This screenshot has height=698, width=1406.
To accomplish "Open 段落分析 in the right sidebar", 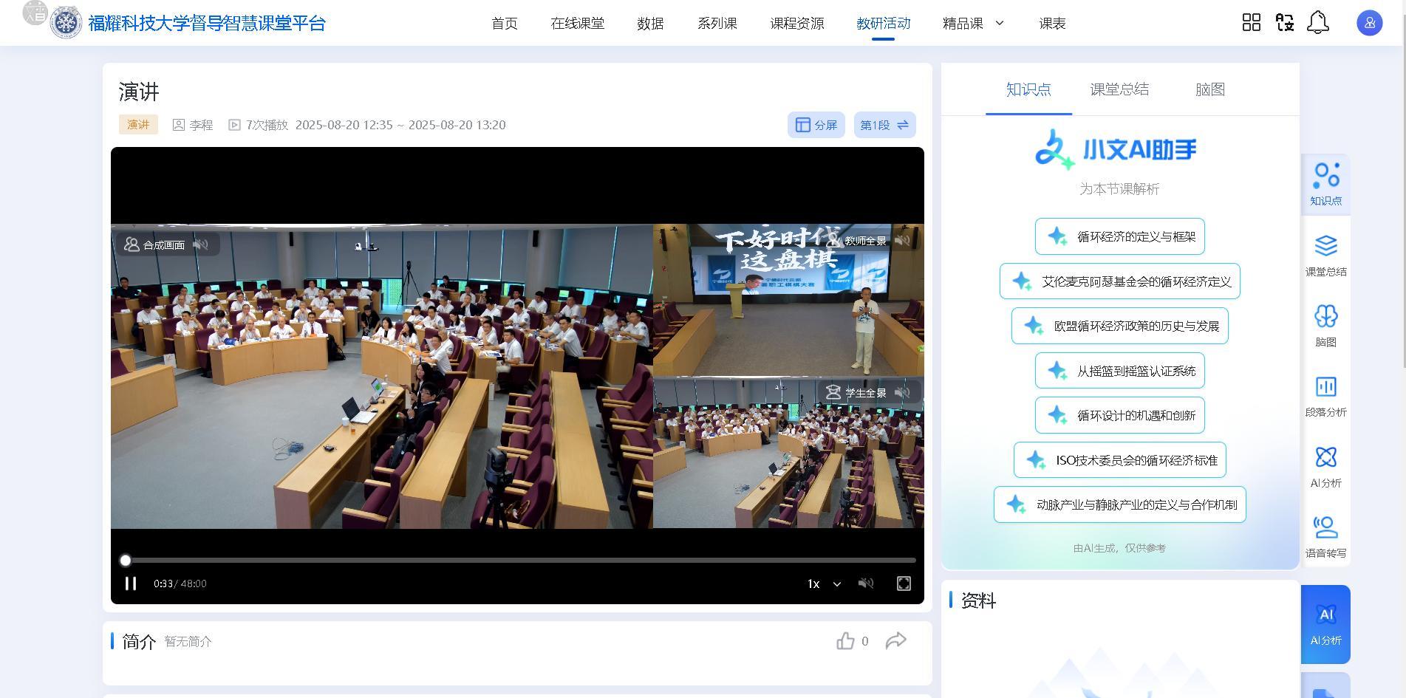I will click(x=1325, y=397).
